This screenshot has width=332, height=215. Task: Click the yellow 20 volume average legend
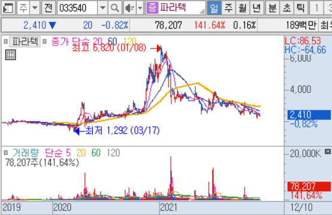pyautogui.click(x=81, y=152)
